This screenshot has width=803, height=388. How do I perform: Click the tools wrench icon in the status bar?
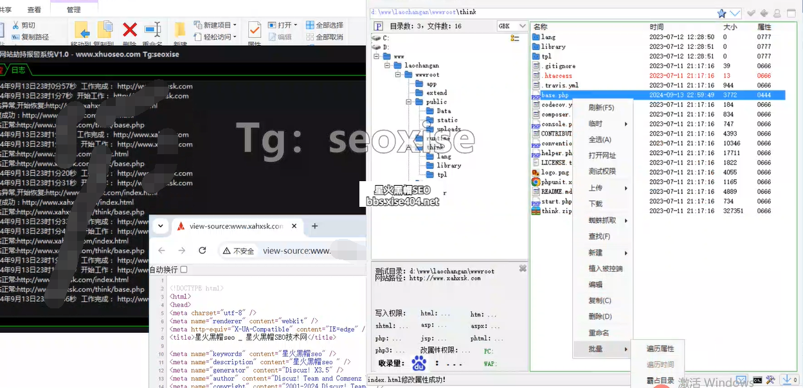(x=771, y=380)
